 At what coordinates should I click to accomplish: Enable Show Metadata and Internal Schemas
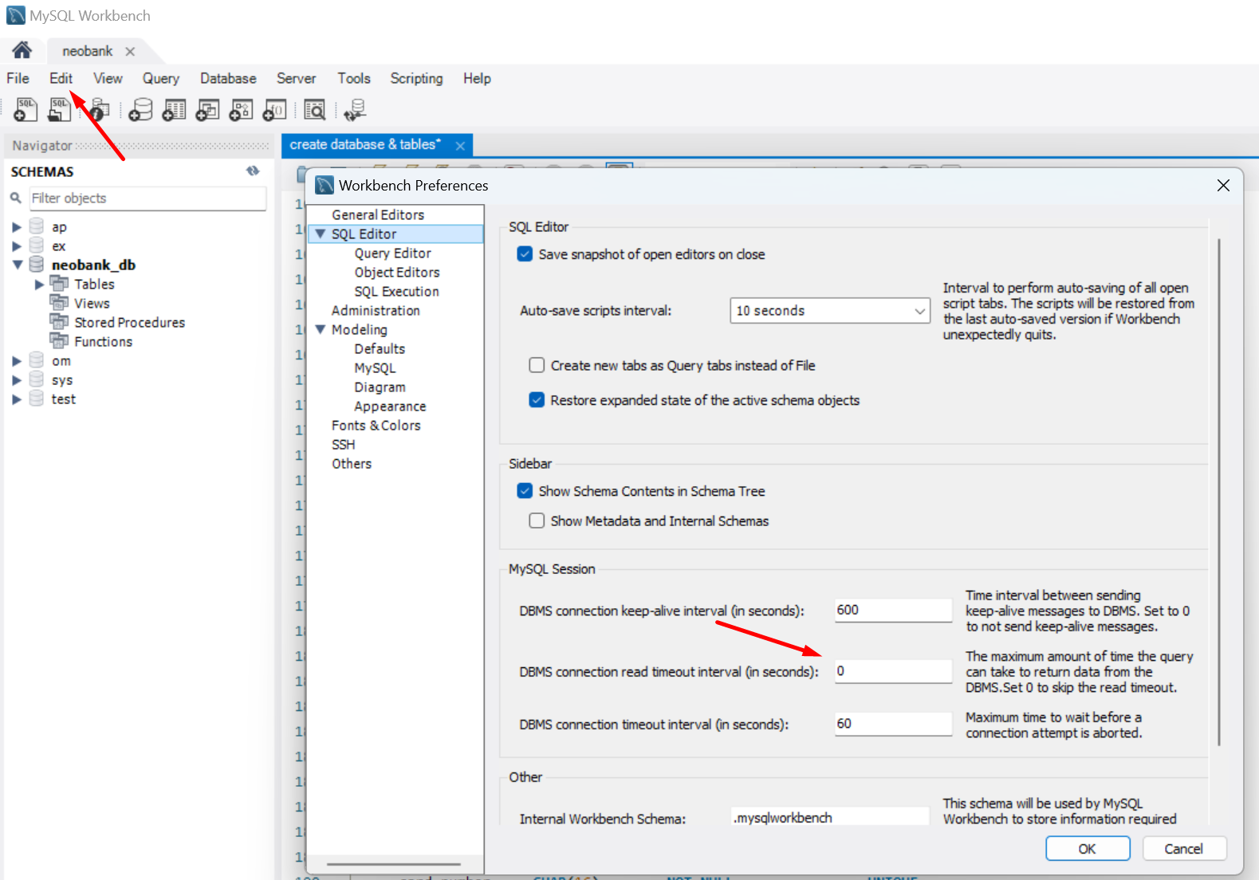point(537,521)
